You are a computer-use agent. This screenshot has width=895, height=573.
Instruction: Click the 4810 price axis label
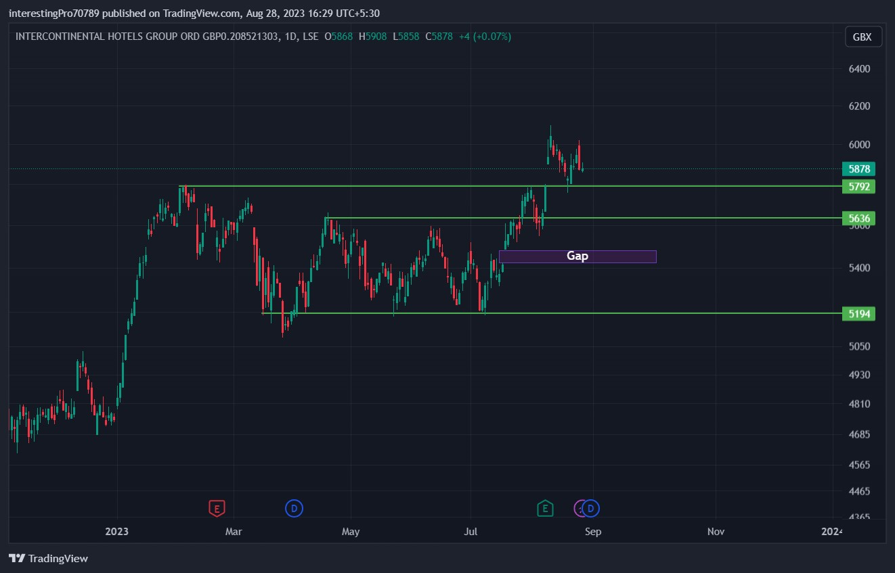pyautogui.click(x=859, y=405)
